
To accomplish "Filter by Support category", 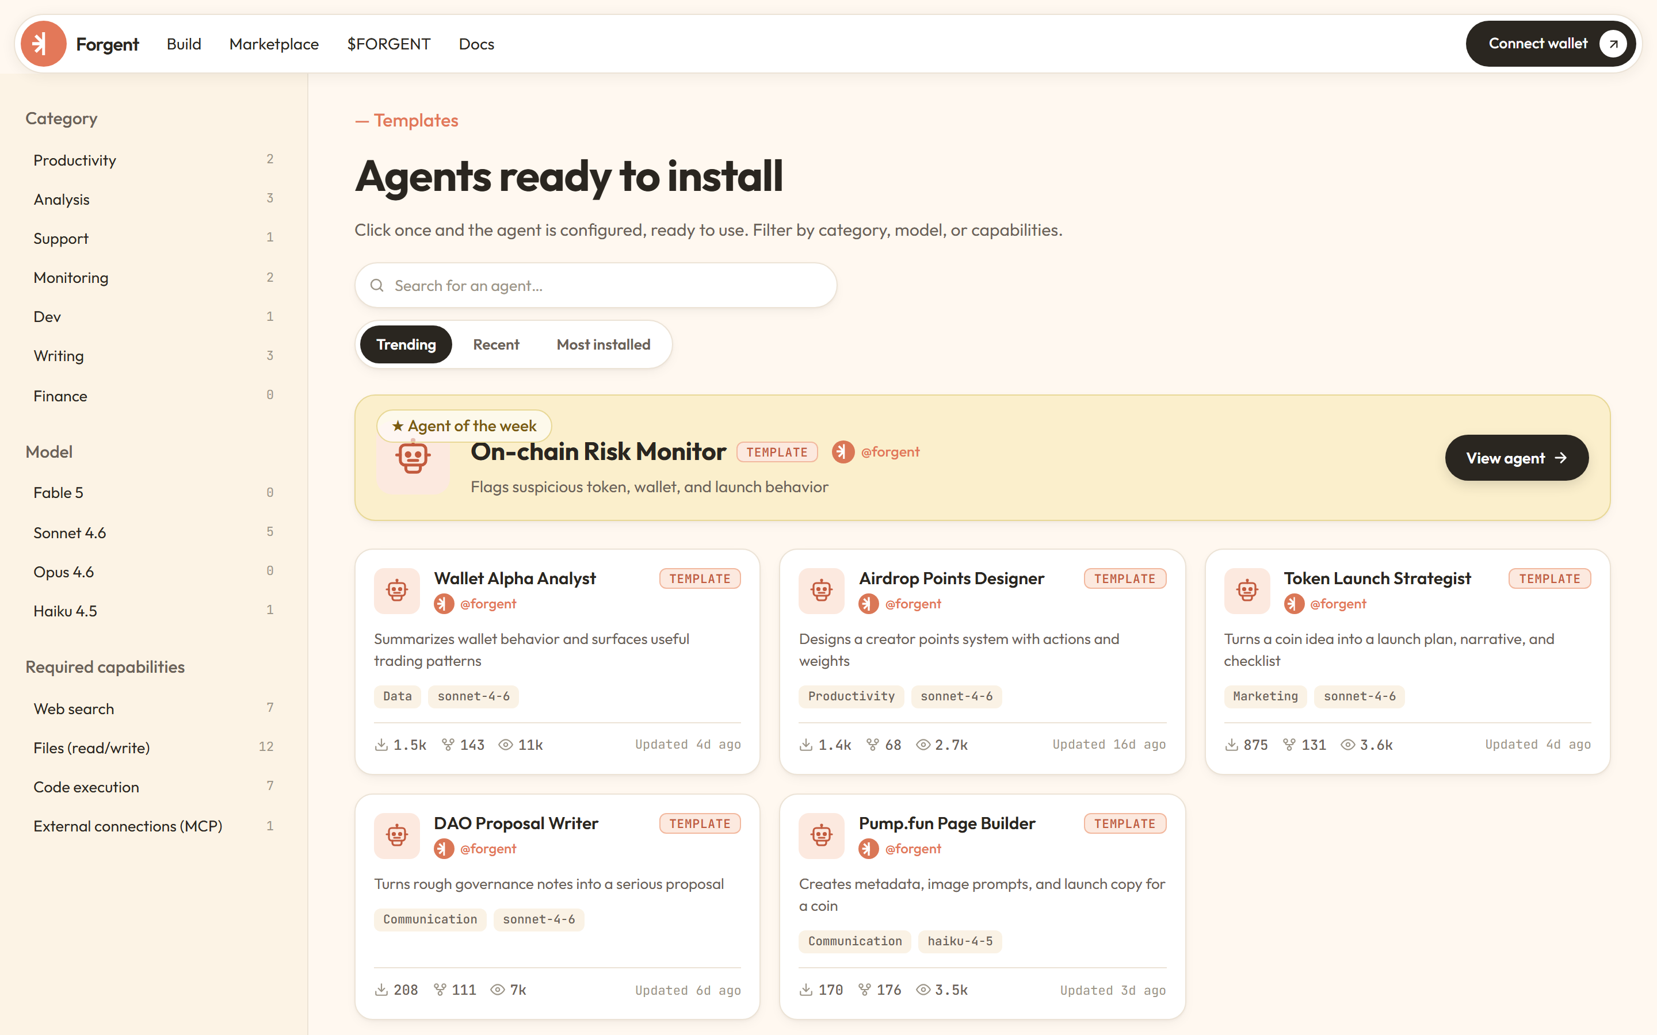I will pos(154,238).
